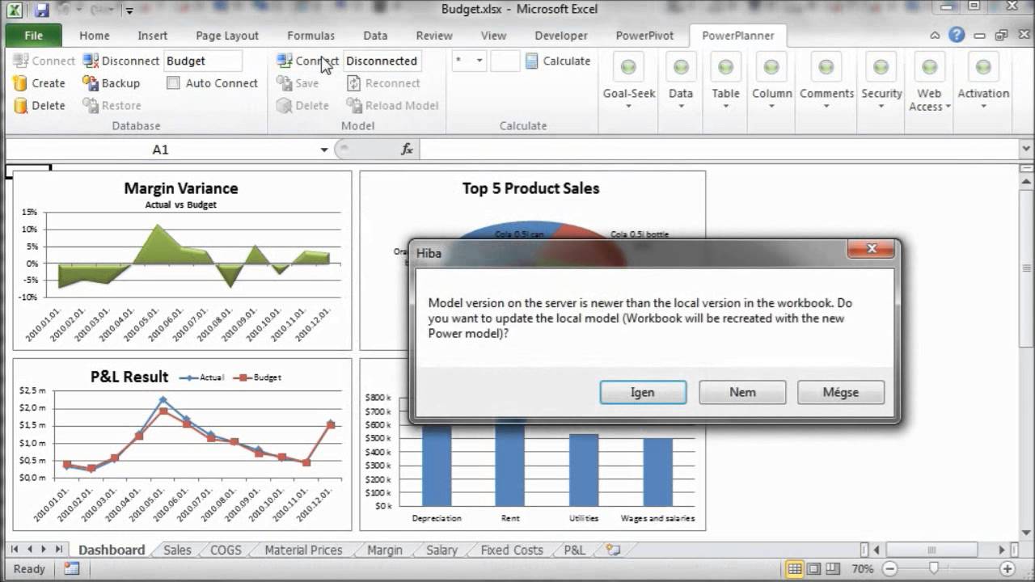This screenshot has height=582, width=1035.
Task: Select the Material Prices worksheet tab
Action: (x=303, y=550)
